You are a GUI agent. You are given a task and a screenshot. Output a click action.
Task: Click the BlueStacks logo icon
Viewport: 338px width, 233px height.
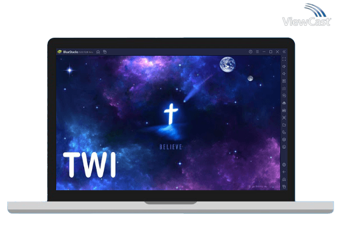[60, 52]
